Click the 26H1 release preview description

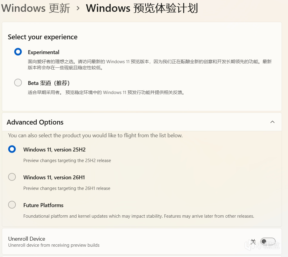(67, 188)
